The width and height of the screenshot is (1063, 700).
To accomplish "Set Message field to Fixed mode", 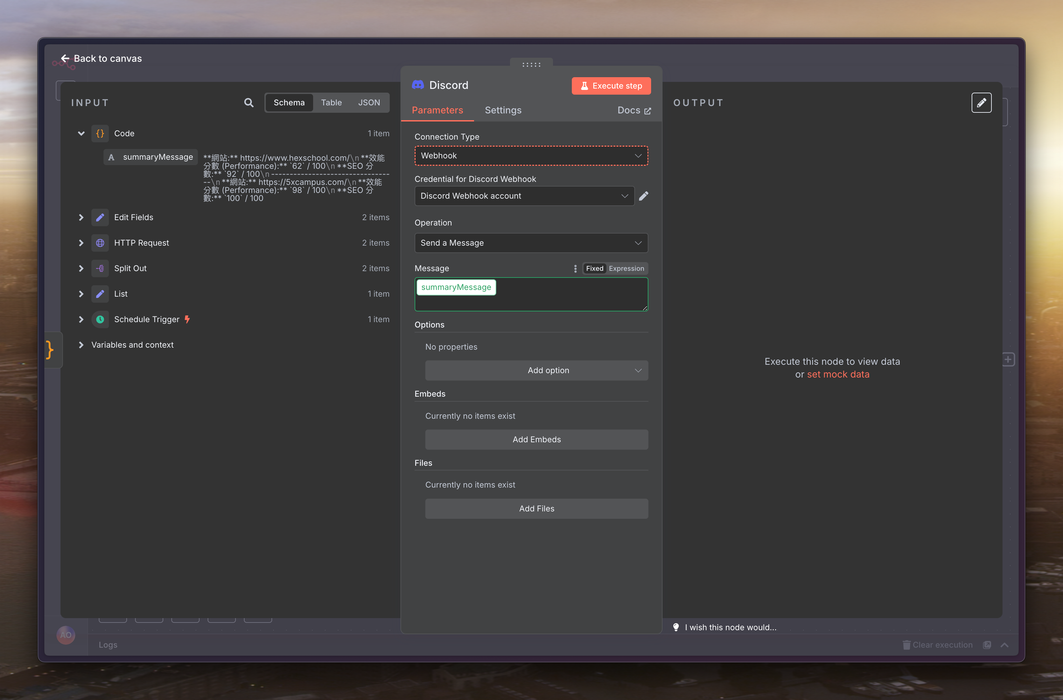I will pos(594,268).
